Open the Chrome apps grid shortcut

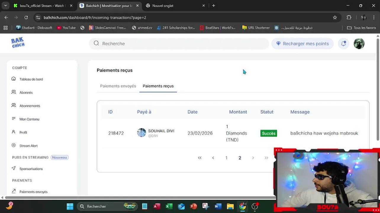click(x=5, y=28)
